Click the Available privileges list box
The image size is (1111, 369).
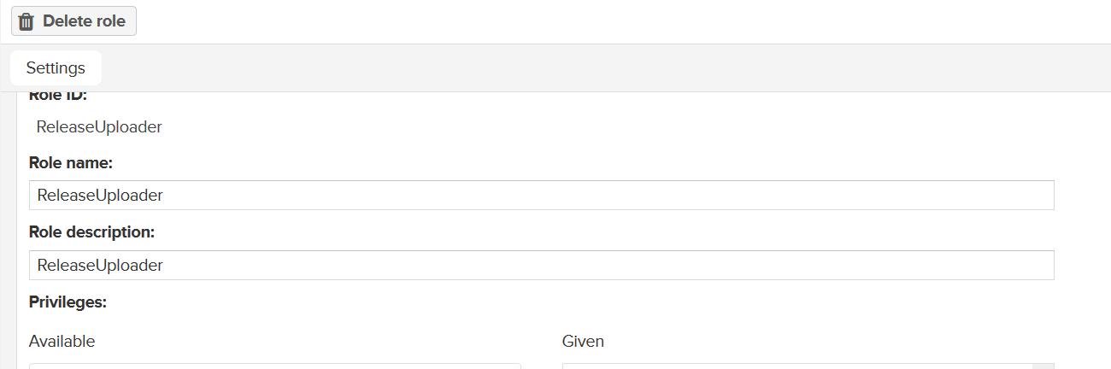pos(275,366)
